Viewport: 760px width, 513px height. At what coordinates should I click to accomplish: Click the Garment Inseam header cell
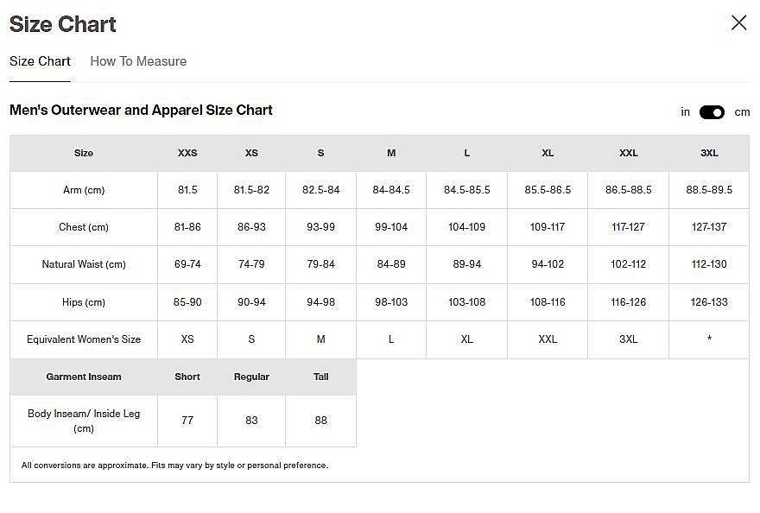[x=84, y=377]
